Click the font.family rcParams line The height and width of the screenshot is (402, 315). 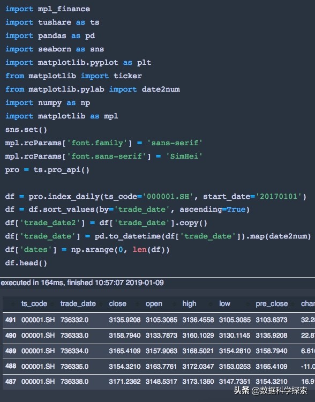pyautogui.click(x=104, y=143)
